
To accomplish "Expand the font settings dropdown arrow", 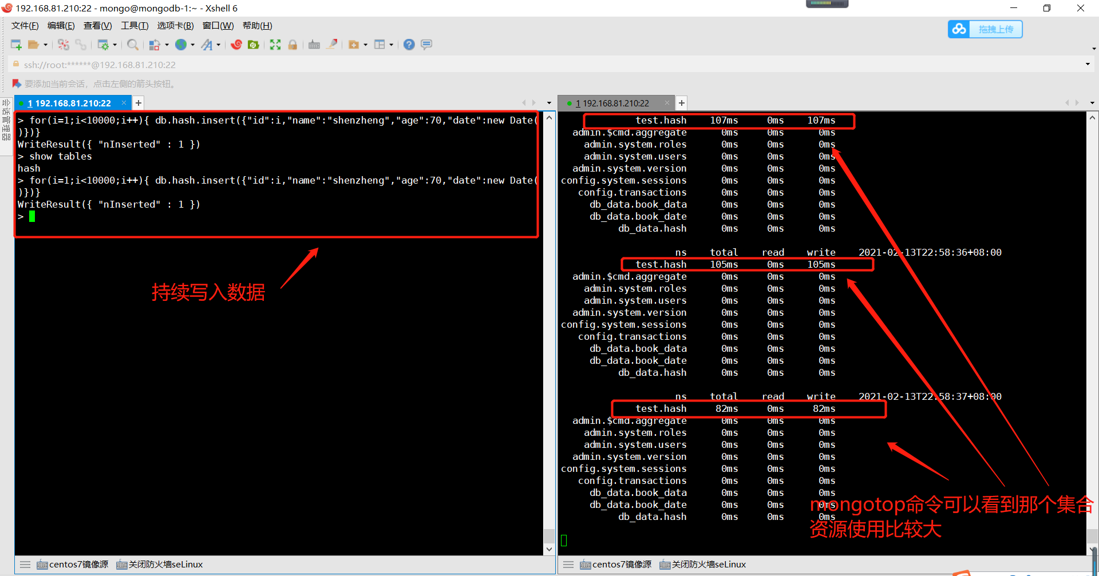I will (218, 44).
